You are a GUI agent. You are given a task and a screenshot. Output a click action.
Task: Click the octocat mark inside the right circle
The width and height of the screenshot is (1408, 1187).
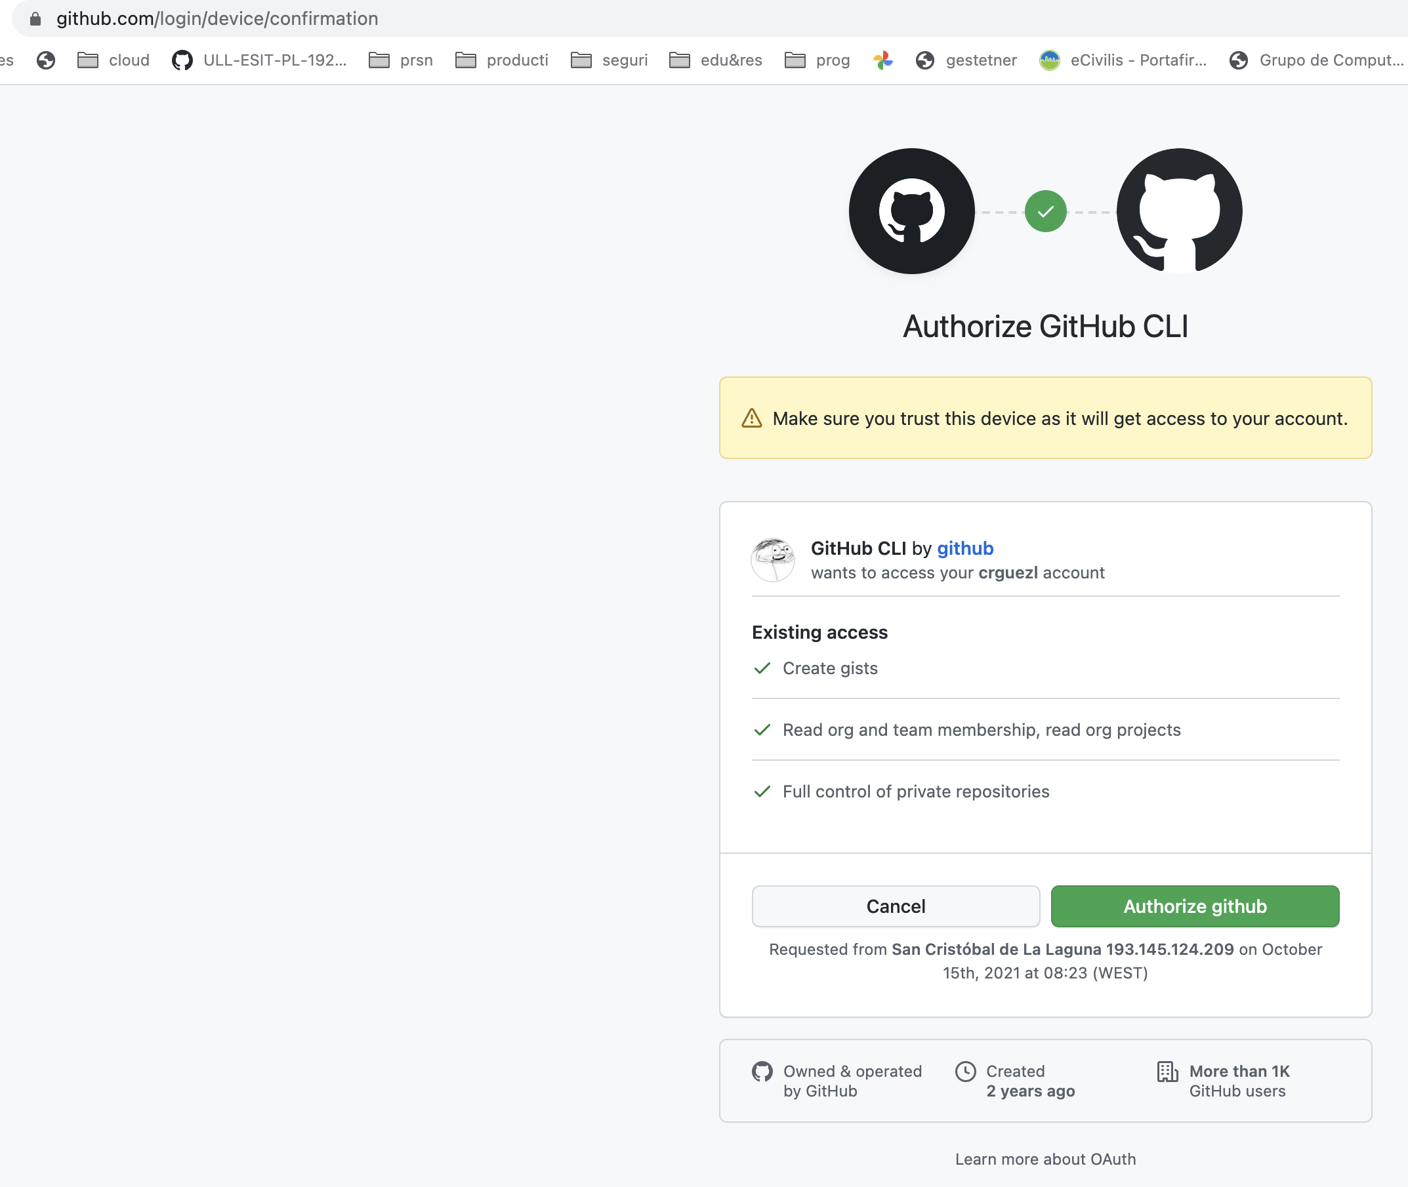pyautogui.click(x=1178, y=212)
